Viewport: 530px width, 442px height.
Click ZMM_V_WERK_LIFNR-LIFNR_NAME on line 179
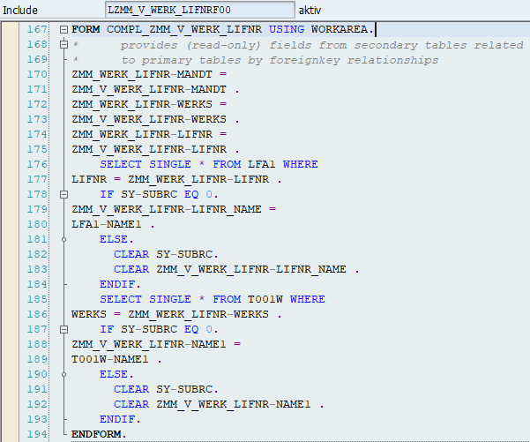[167, 209]
